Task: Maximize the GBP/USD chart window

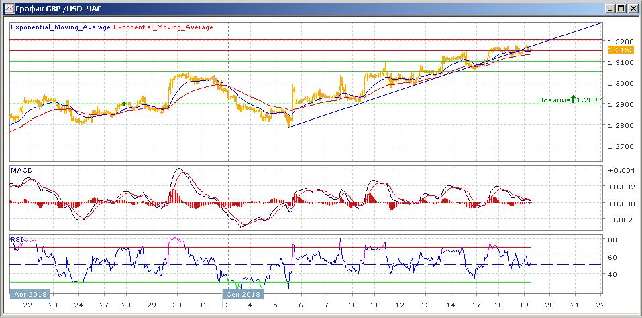Action: (621, 8)
